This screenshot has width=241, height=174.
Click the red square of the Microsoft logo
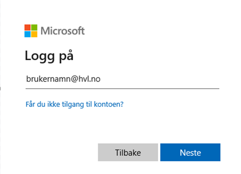27,27
